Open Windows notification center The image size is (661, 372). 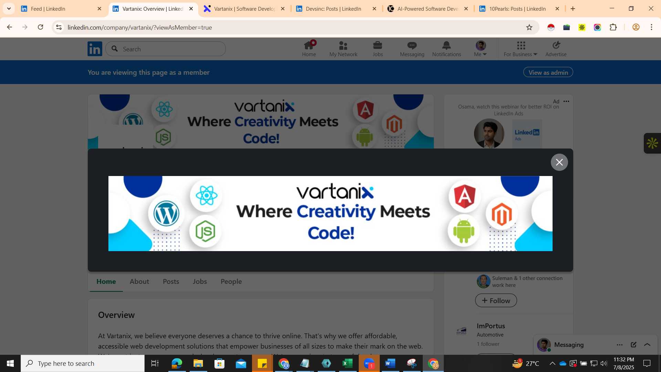647,363
